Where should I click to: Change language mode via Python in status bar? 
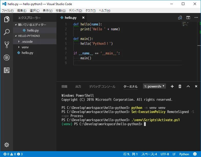coord(184,154)
